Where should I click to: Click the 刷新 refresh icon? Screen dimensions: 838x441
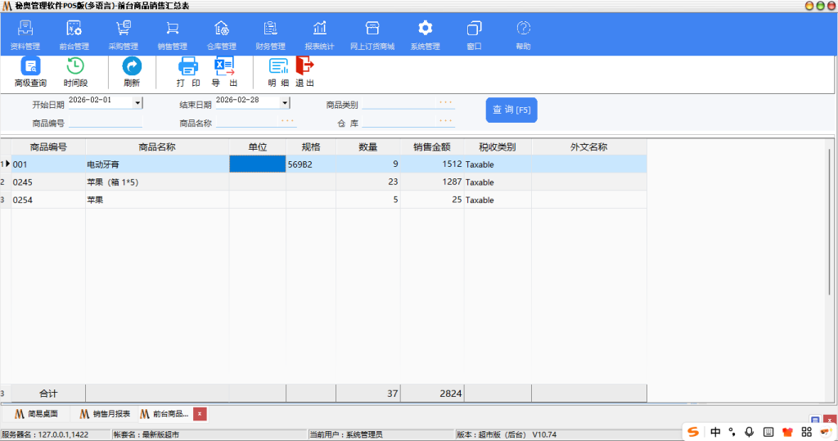[x=132, y=68]
